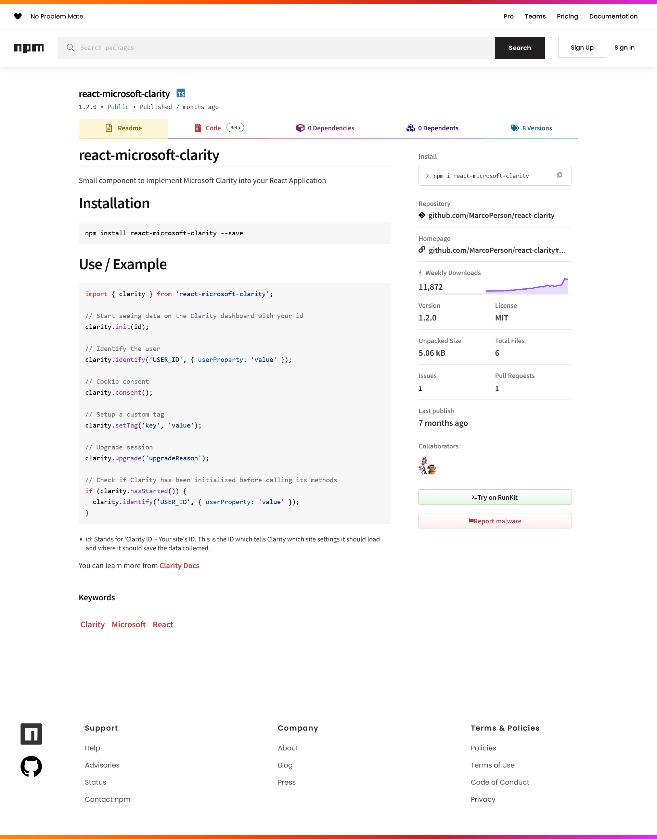
Task: Open the Privacy footer link
Action: (x=483, y=799)
